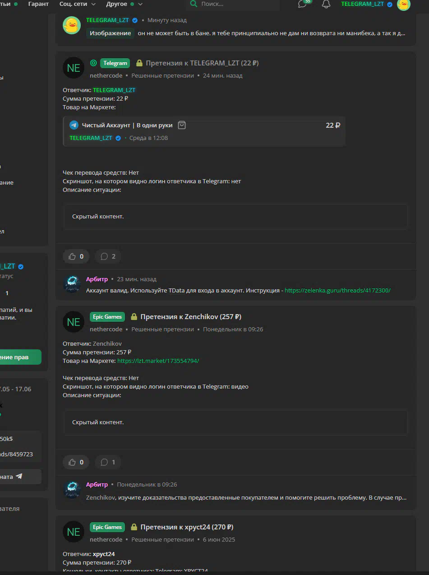
Task: Click nethercode on the хруст24 claim
Action: tap(106, 539)
